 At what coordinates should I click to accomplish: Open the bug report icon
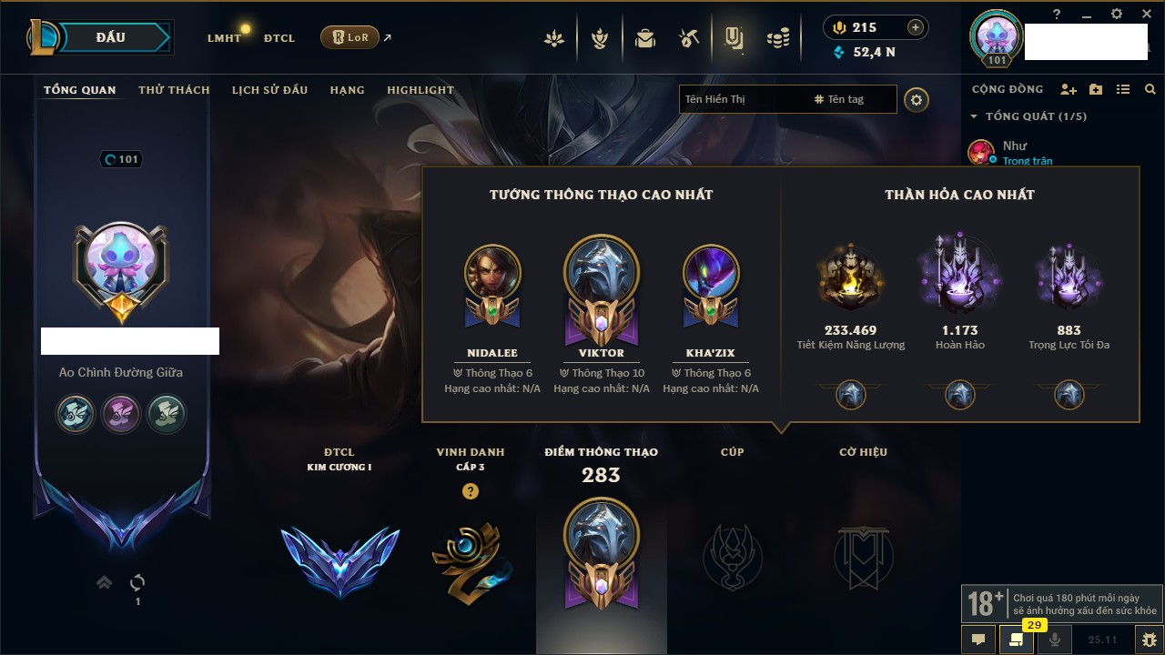1150,640
